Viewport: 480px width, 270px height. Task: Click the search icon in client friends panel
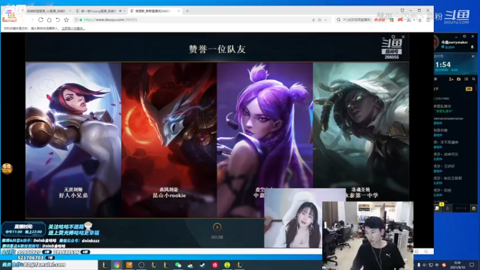click(473, 79)
